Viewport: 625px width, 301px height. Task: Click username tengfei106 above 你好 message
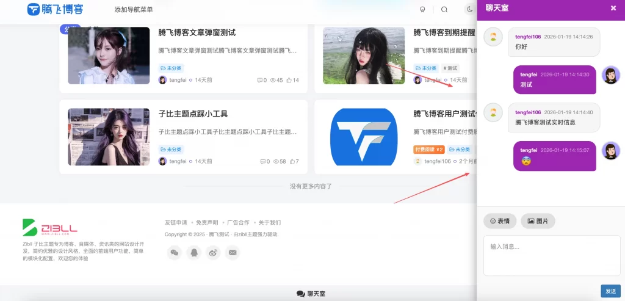coord(528,37)
